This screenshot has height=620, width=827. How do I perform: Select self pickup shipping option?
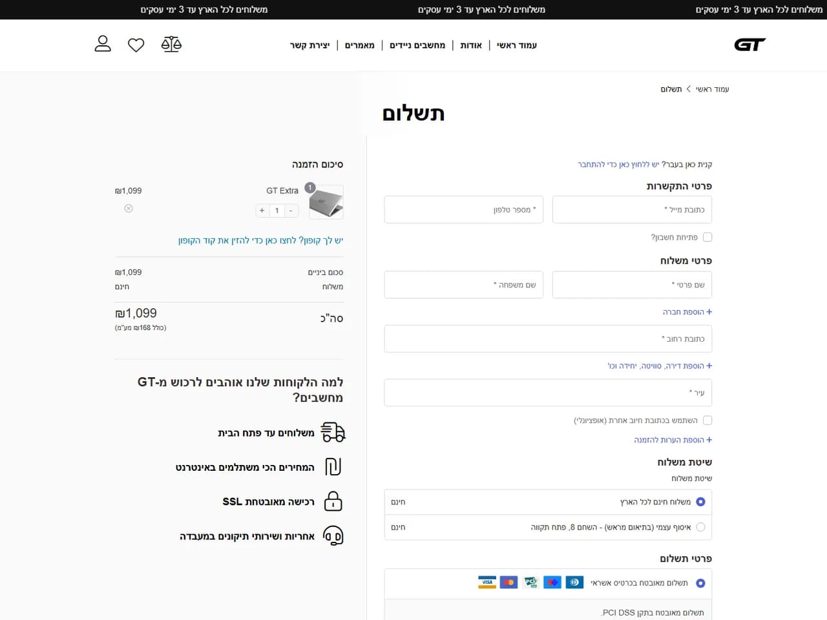point(700,527)
